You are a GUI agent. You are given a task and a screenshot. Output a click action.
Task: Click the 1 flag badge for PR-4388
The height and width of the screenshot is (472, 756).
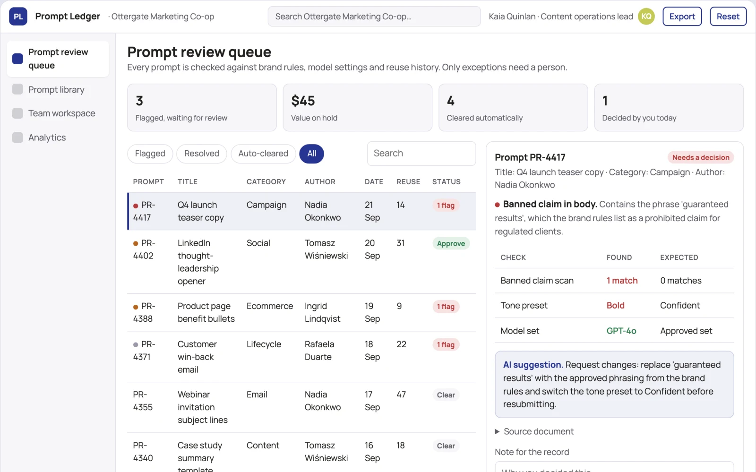coord(446,307)
